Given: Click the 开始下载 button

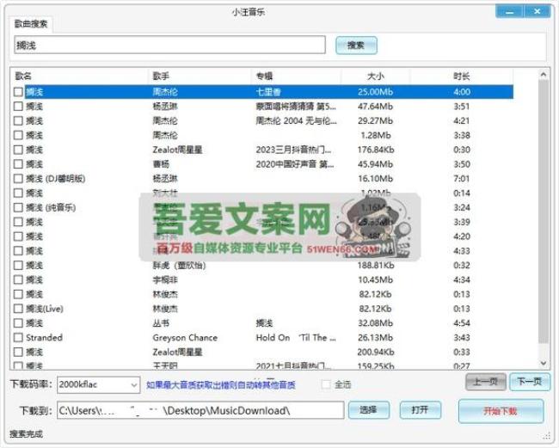Looking at the screenshot, I should [501, 411].
